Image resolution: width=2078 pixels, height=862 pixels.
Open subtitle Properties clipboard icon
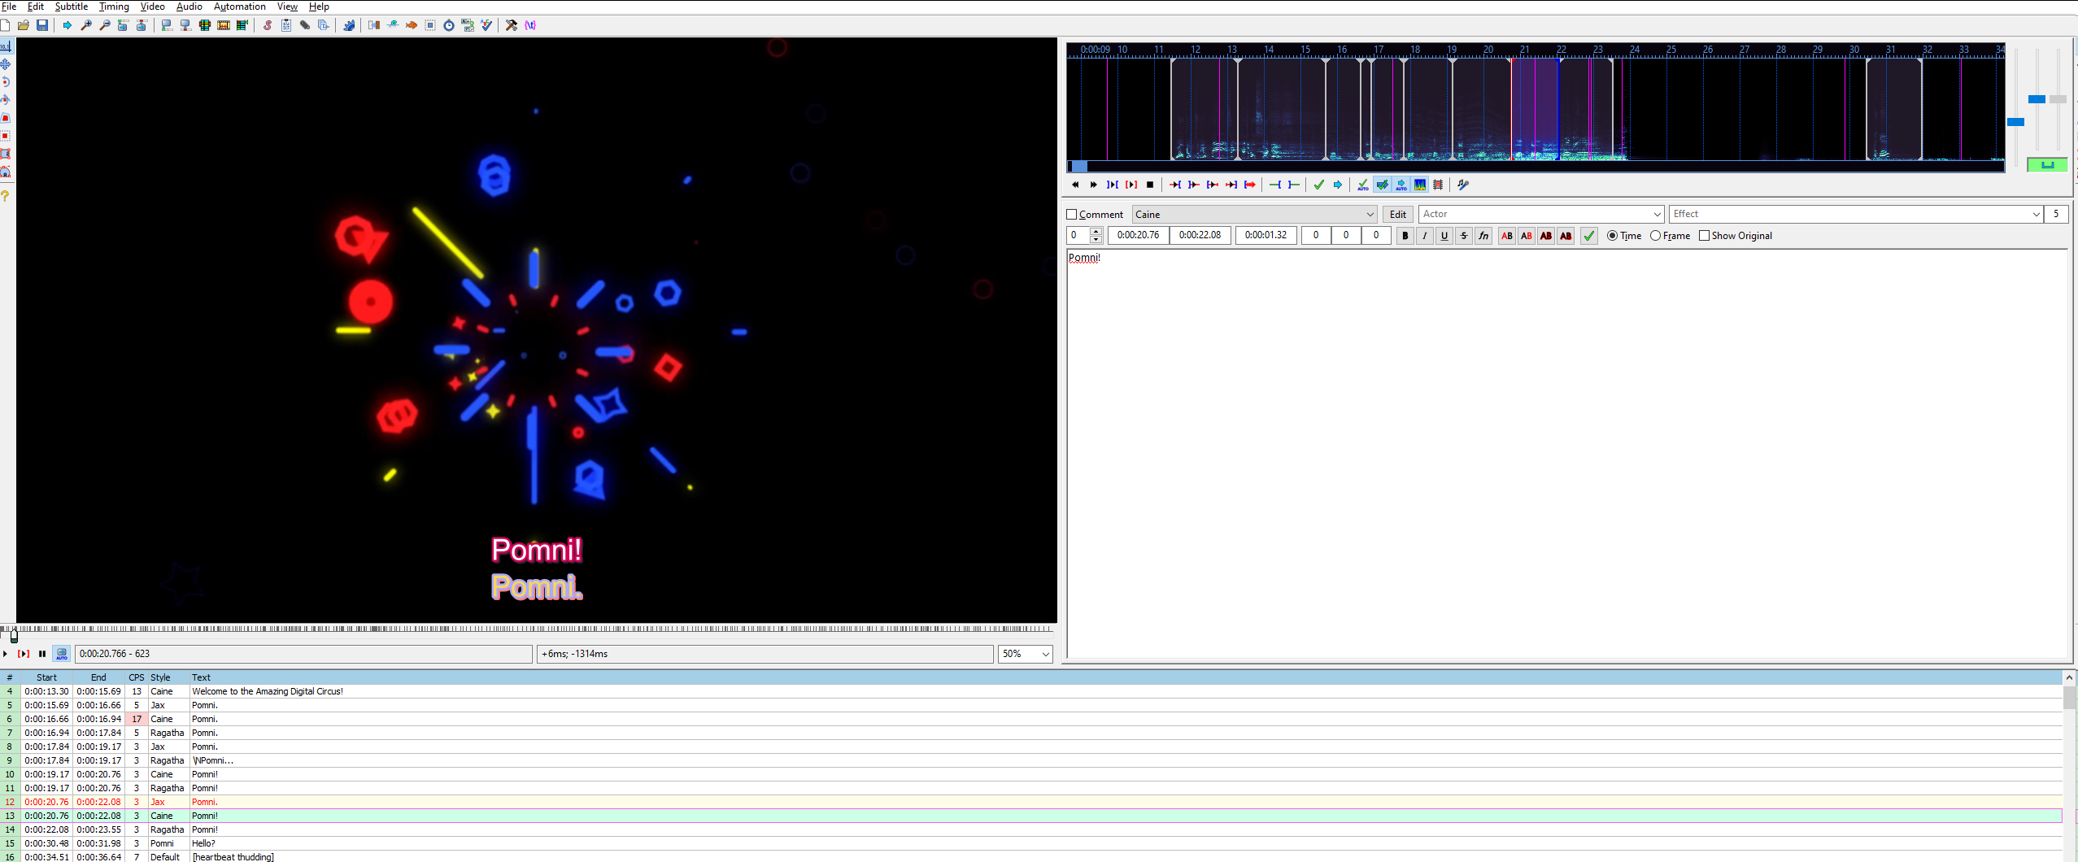286,25
